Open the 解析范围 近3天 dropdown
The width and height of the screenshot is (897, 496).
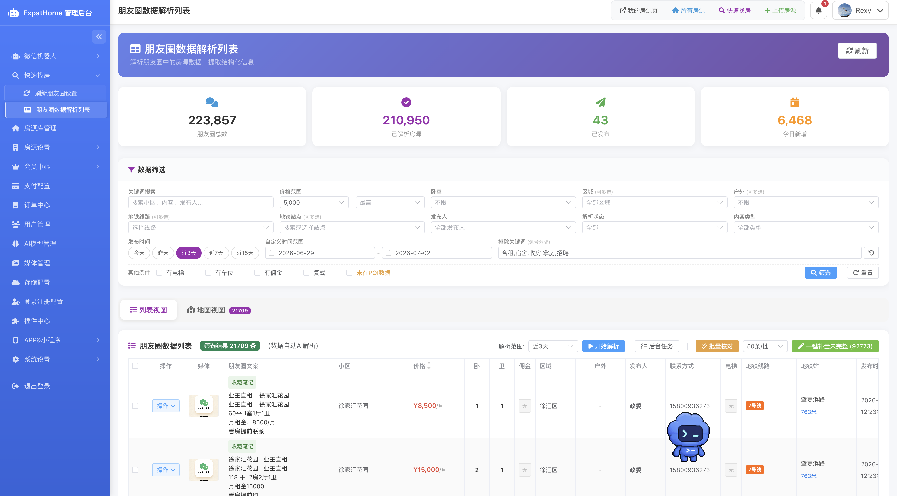click(553, 346)
